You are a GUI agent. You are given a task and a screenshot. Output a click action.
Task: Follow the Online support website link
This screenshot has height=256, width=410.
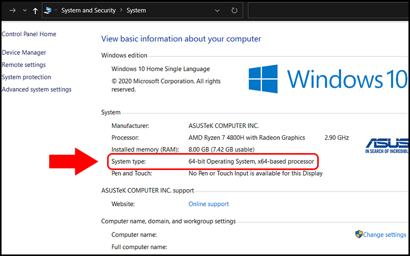(209, 204)
